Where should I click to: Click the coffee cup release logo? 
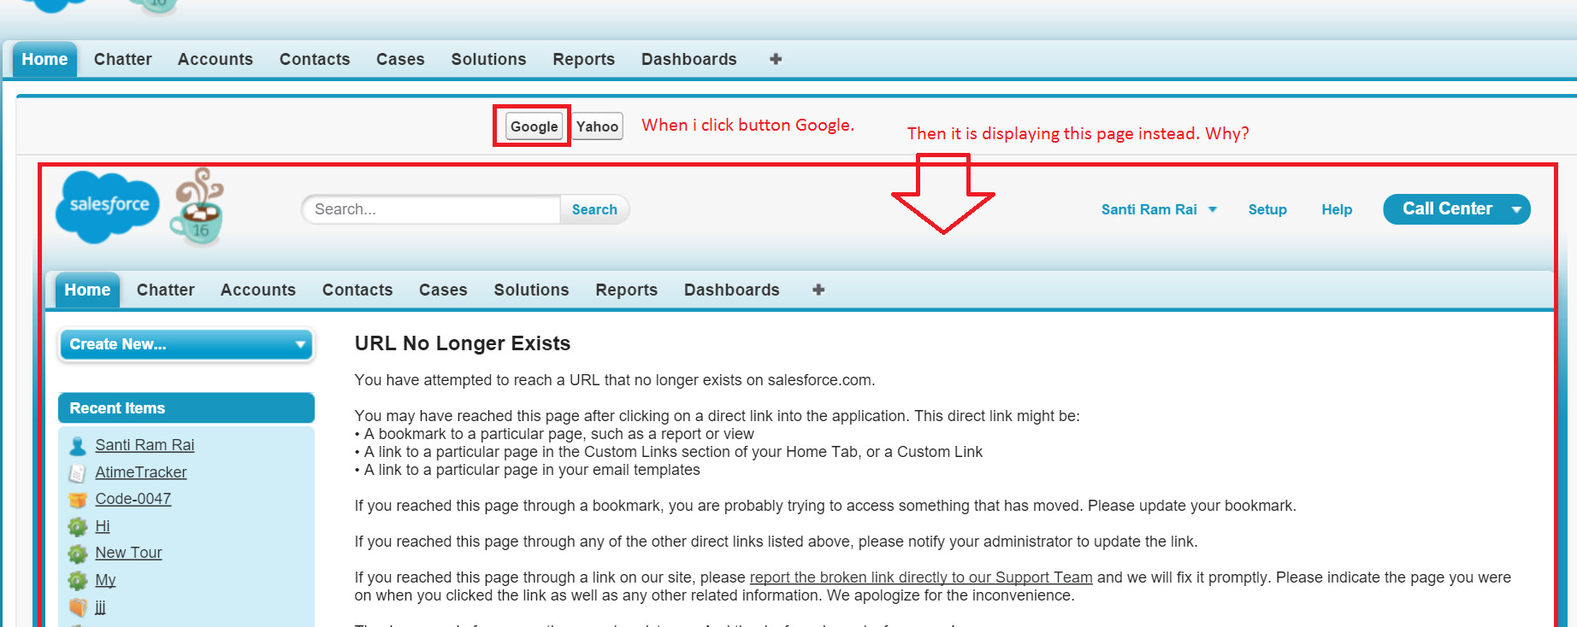click(x=198, y=206)
